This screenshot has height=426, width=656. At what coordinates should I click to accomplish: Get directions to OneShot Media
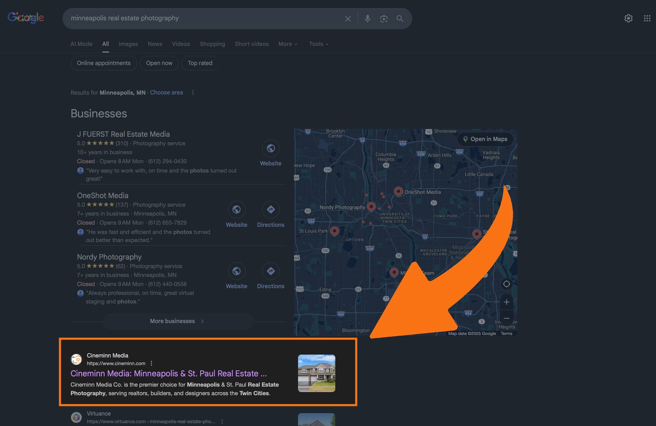click(x=271, y=215)
